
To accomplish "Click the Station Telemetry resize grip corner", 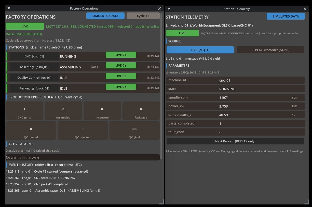I will pos(306,202).
